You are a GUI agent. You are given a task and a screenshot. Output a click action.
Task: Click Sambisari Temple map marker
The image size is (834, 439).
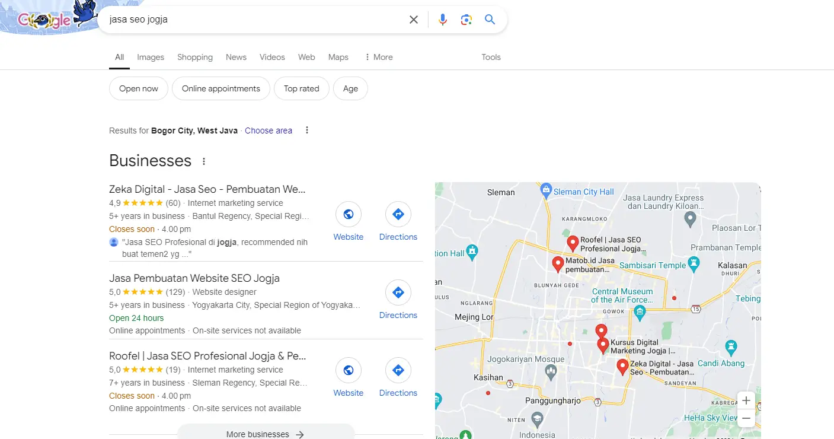[x=694, y=264]
